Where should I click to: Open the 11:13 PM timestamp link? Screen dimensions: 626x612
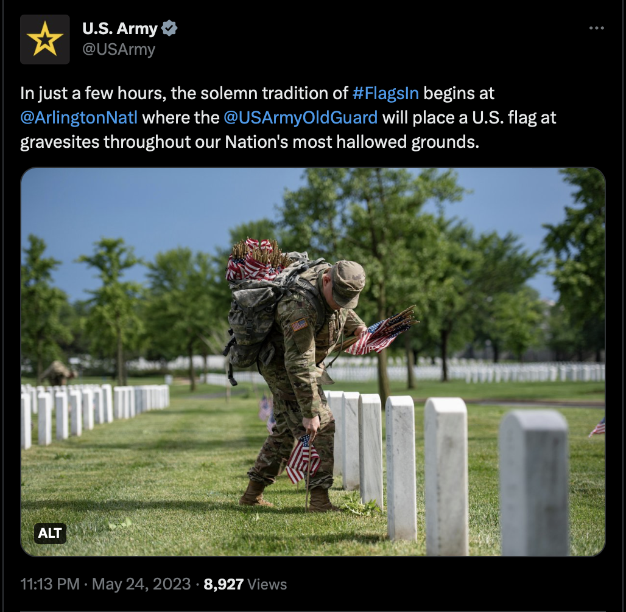tap(50, 584)
